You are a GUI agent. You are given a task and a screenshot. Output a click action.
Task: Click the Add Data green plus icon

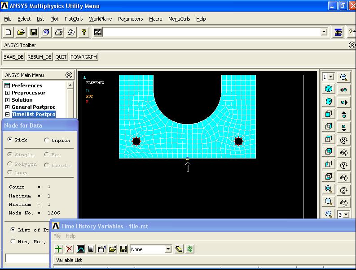click(58, 249)
